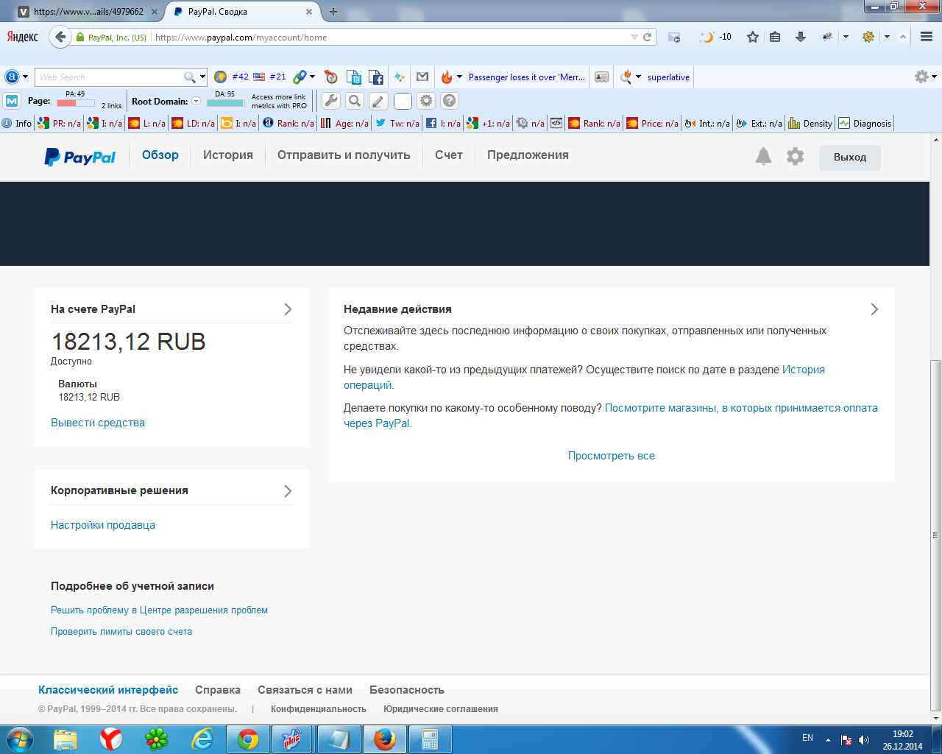This screenshot has height=754, width=942.
Task: Log out with the Выход button
Action: [850, 157]
